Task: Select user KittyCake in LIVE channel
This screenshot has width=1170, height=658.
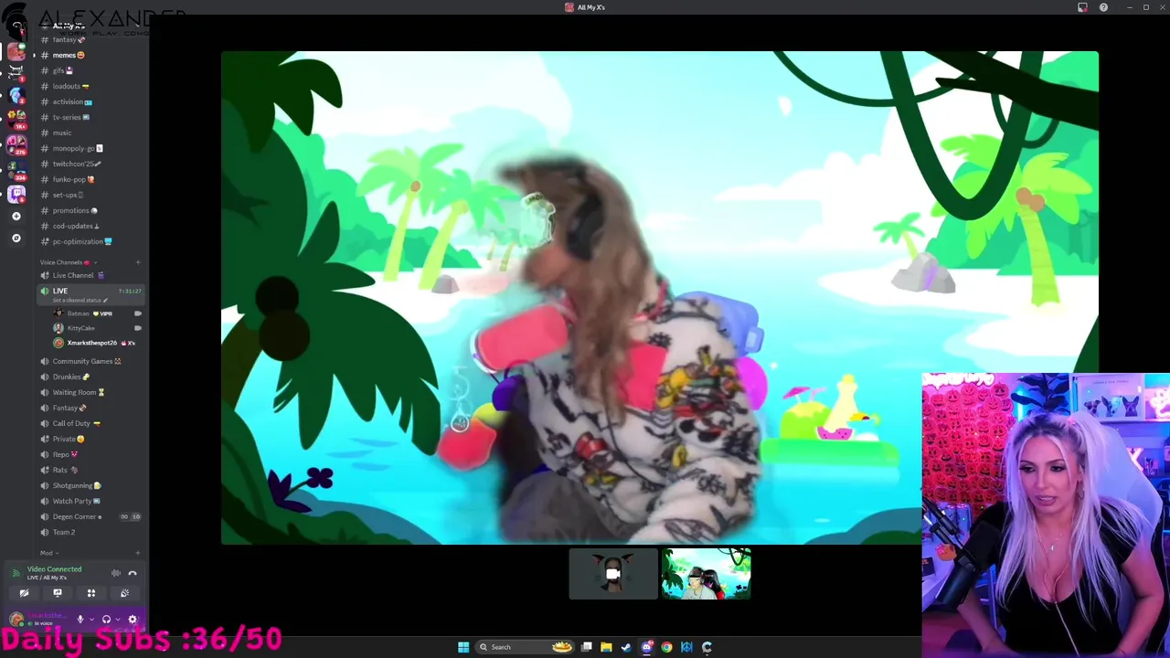Action: 97,328
